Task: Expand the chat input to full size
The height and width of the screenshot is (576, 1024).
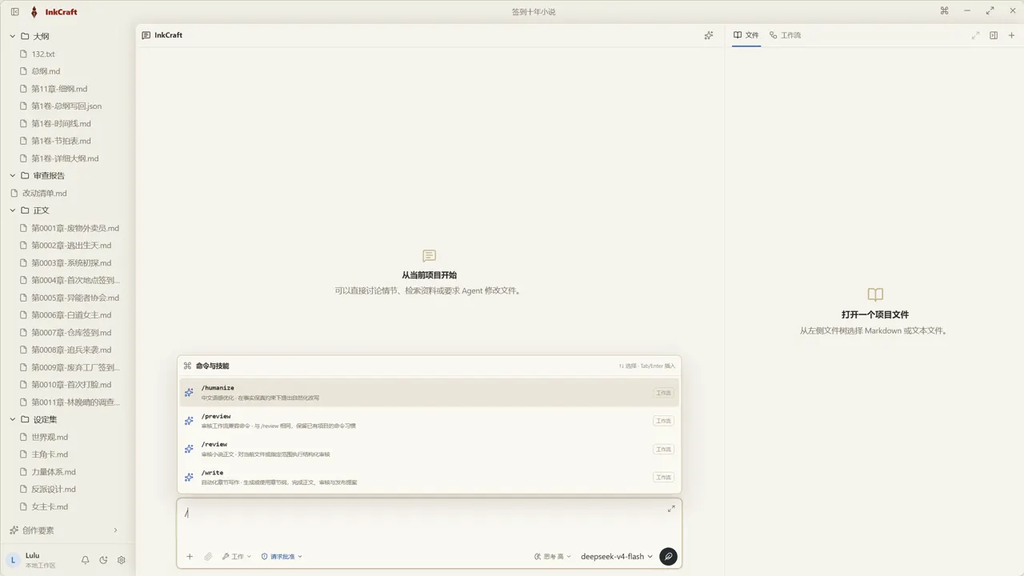Action: pos(671,509)
